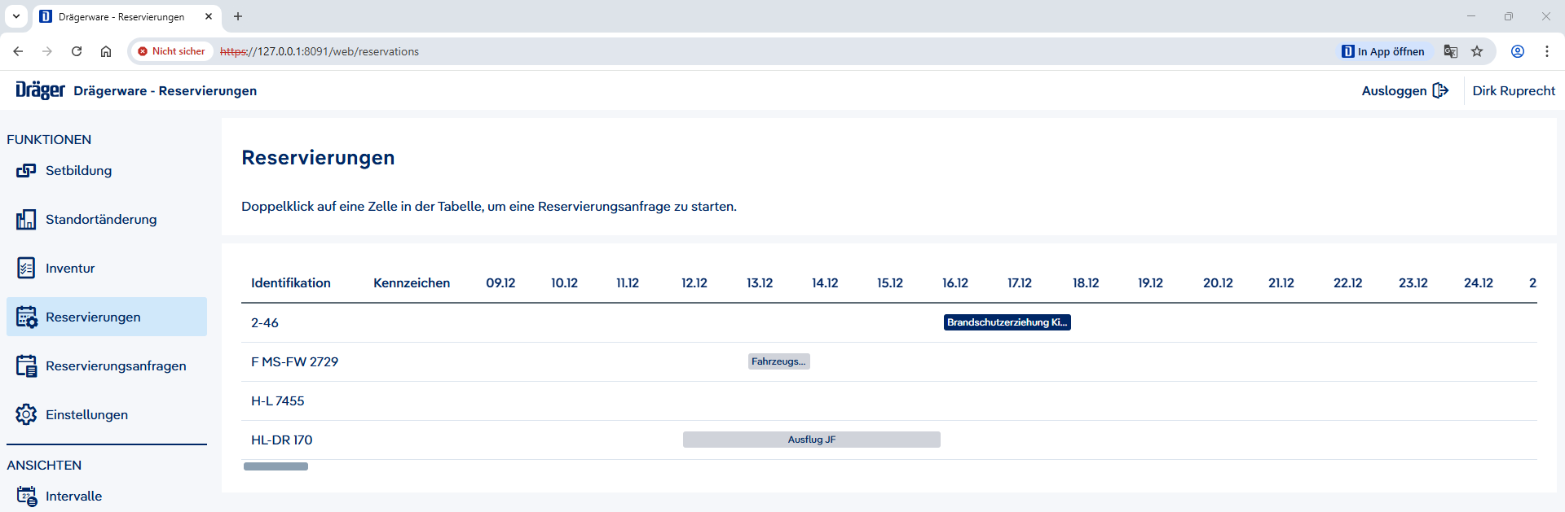Open Reservierungsanfragen using its icon
The image size is (1565, 512).
(x=26, y=366)
